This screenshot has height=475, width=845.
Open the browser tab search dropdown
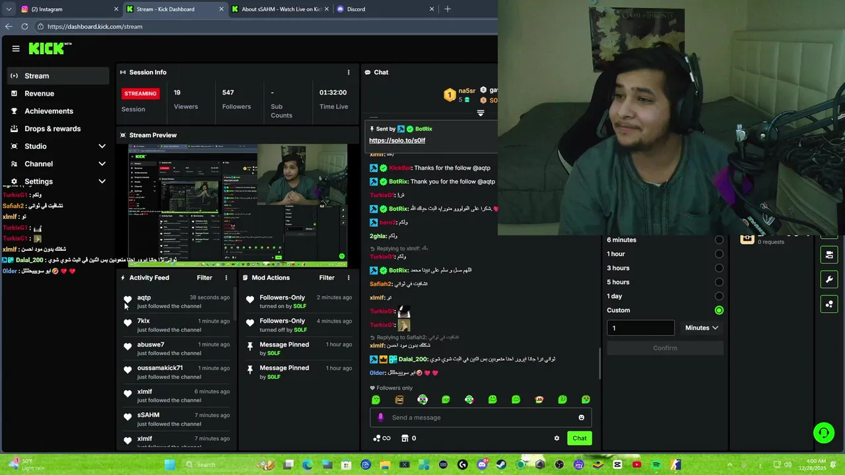click(9, 9)
